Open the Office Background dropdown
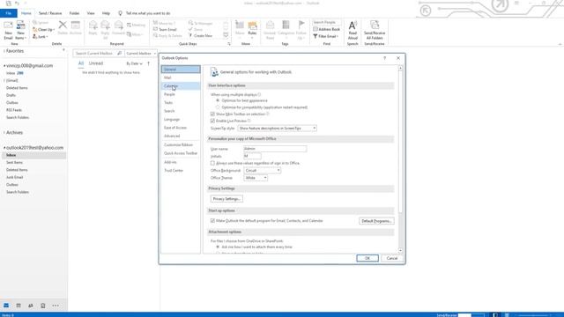The width and height of the screenshot is (564, 317). click(x=263, y=170)
